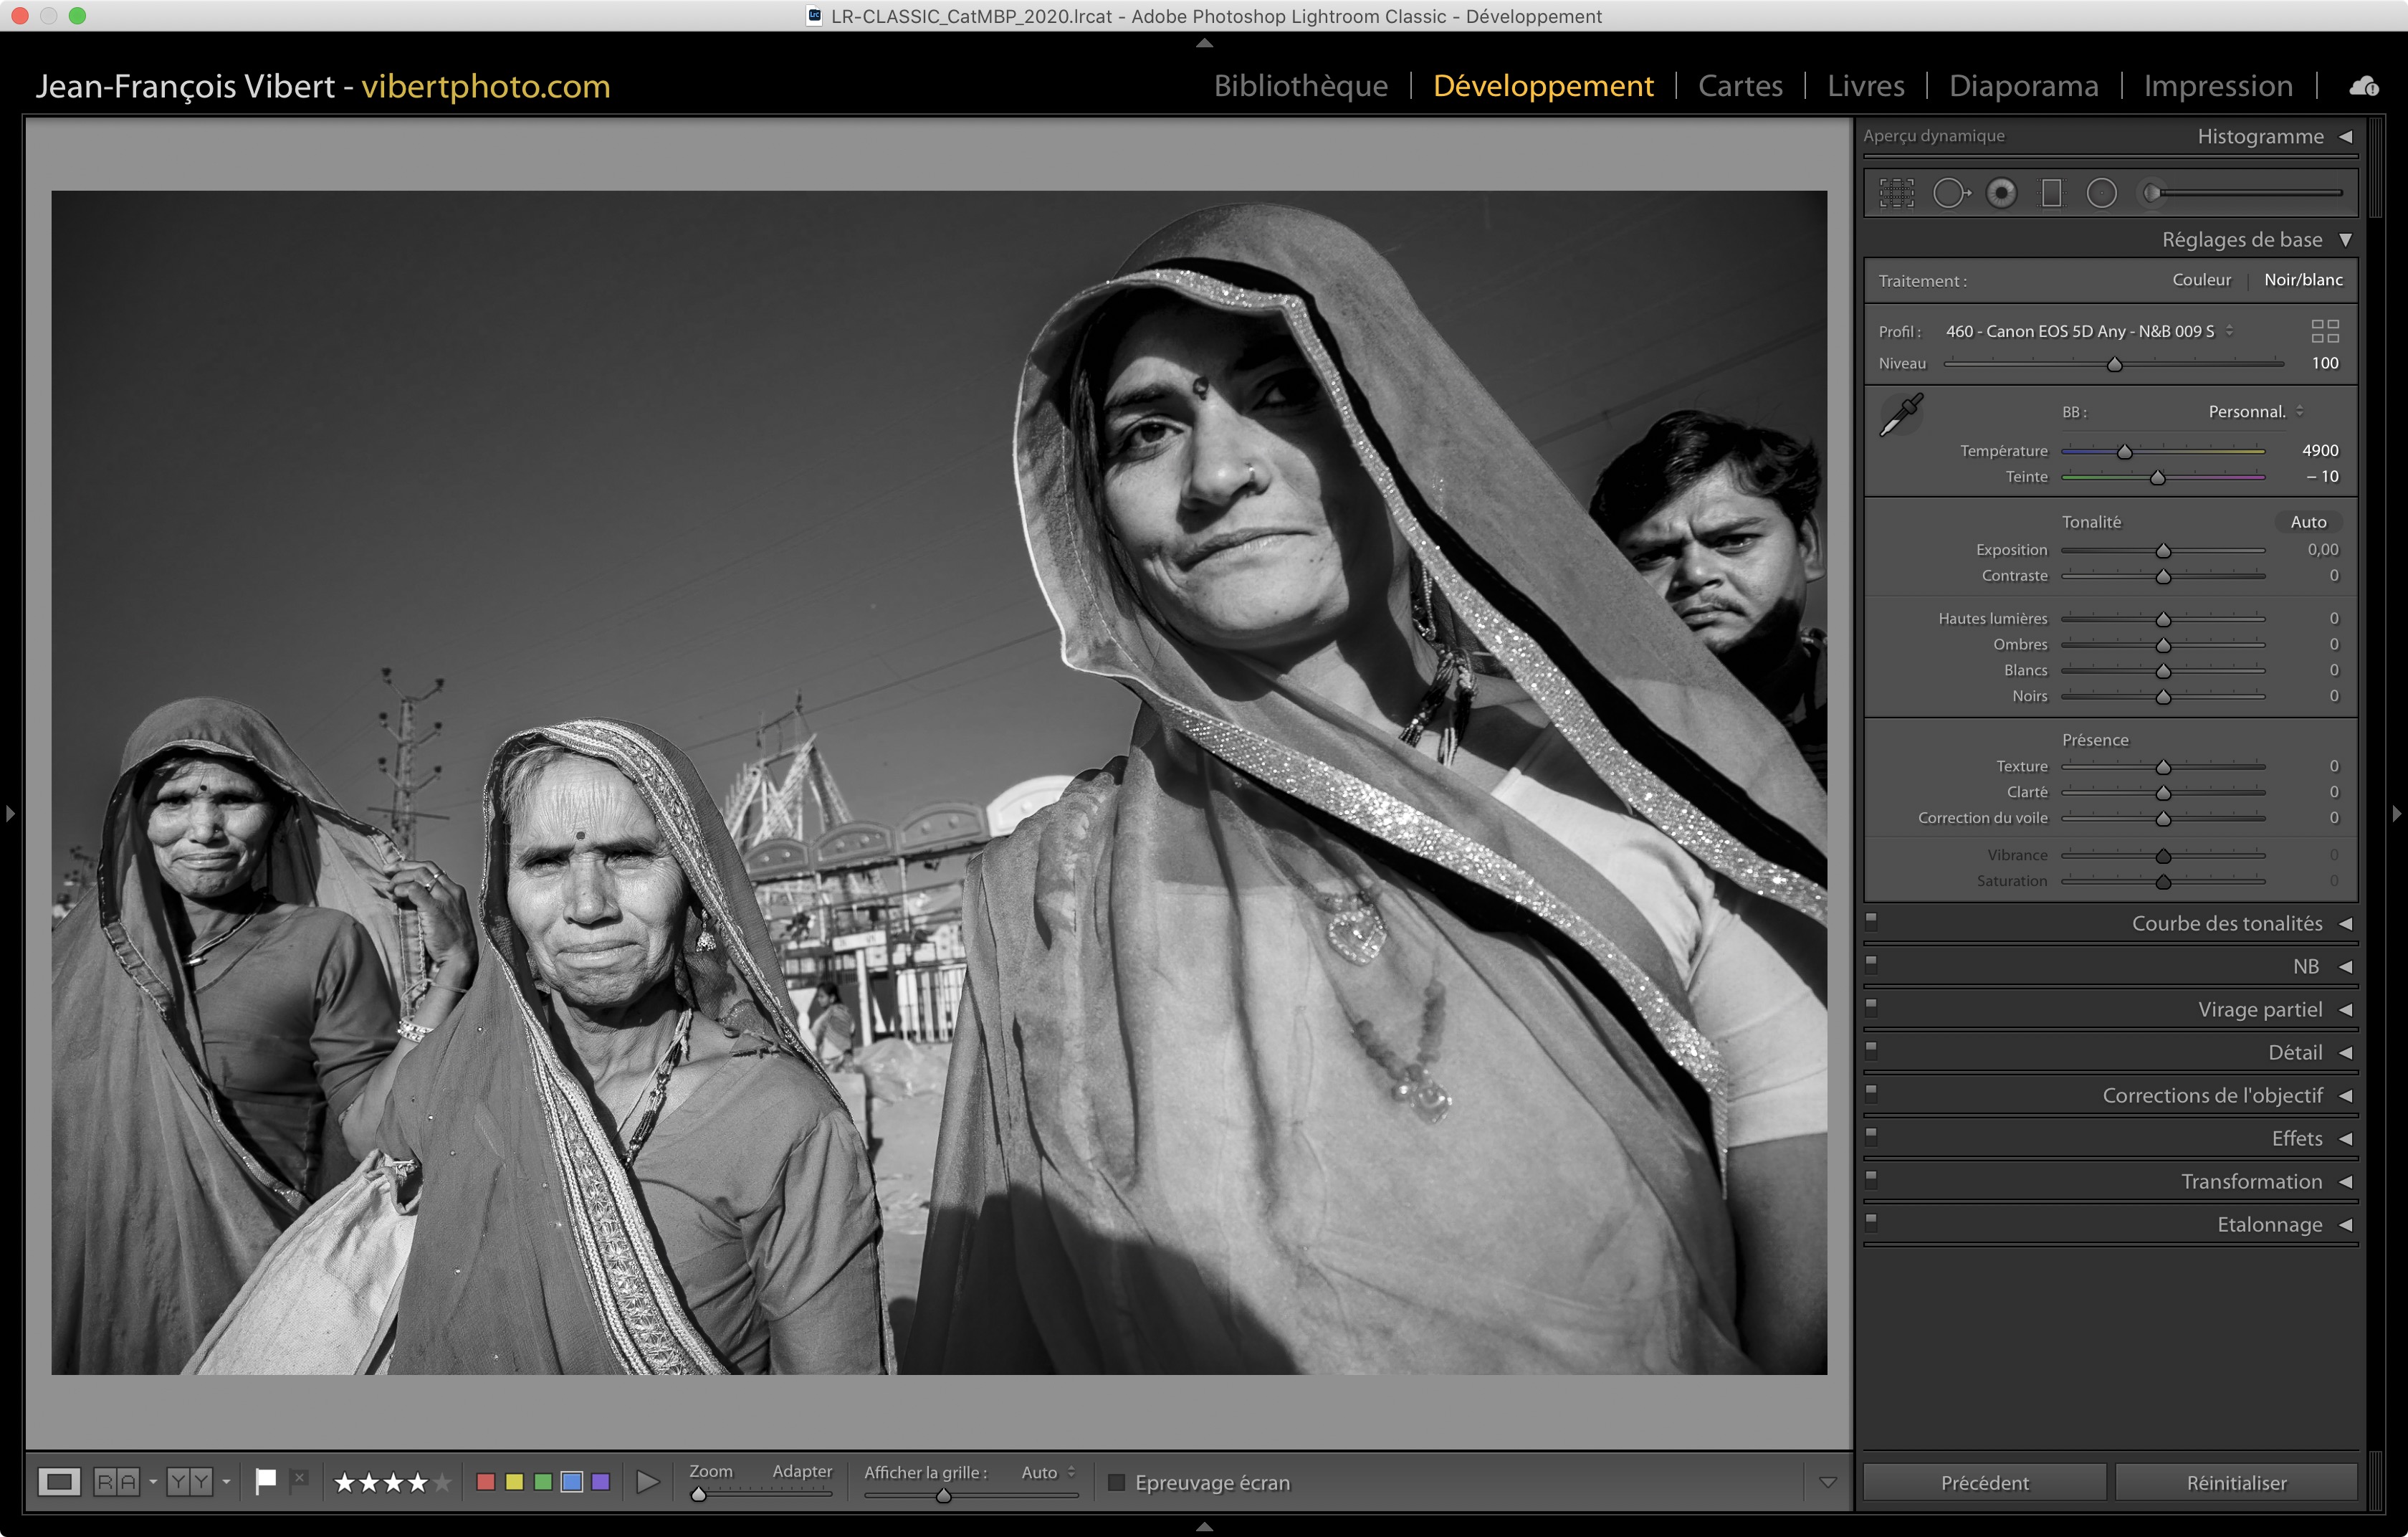Click the Réinitialiser button
2408x1537 pixels.
(x=2236, y=1482)
